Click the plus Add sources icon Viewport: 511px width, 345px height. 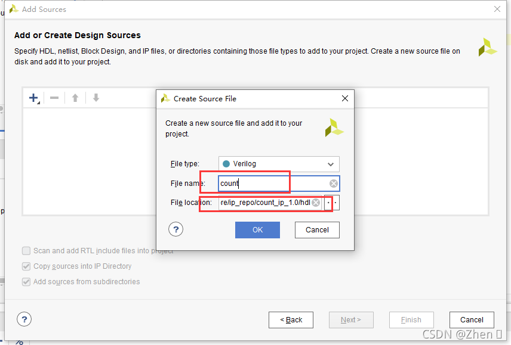click(x=34, y=98)
